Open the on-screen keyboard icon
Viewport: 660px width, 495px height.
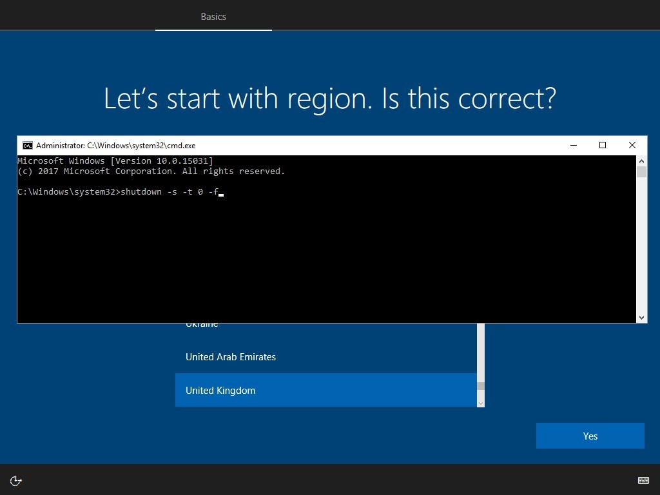point(643,480)
